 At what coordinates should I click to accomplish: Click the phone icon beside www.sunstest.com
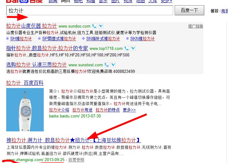tap(107, 65)
